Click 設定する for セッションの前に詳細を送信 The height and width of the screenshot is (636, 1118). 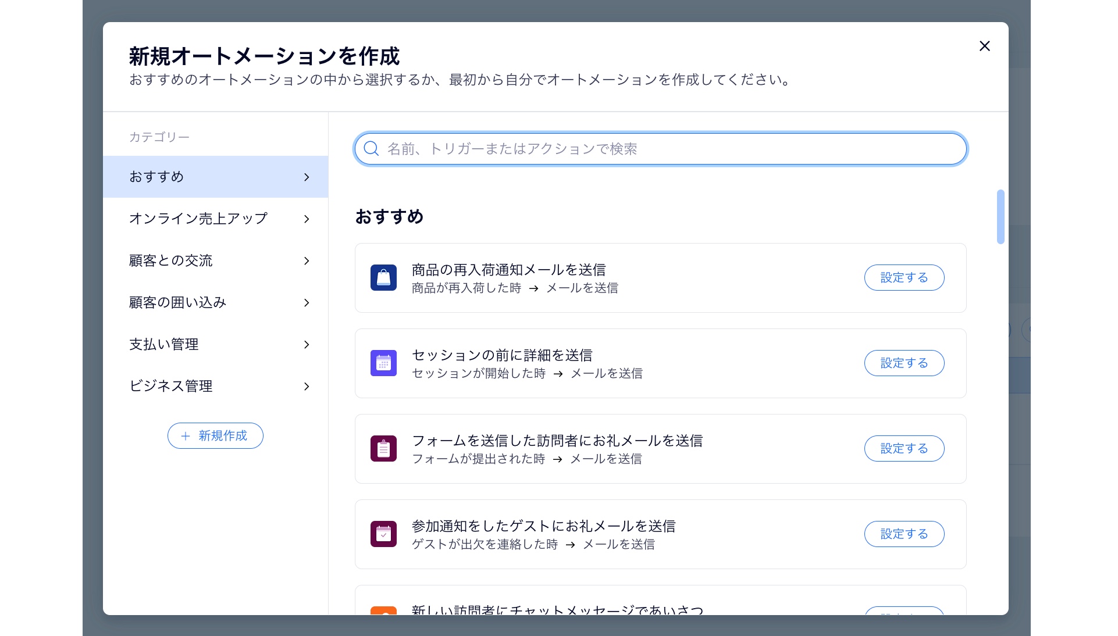click(904, 363)
